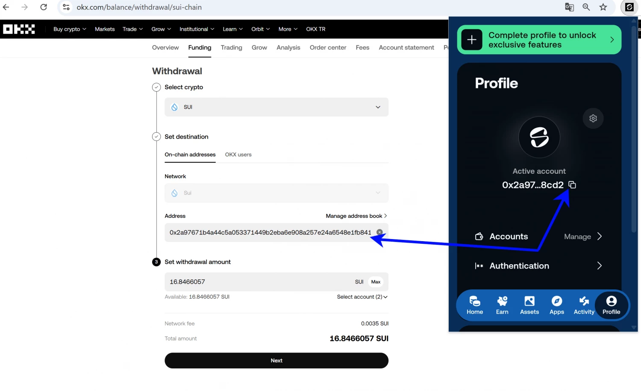The image size is (641, 391).
Task: Expand the More menu
Action: point(288,29)
